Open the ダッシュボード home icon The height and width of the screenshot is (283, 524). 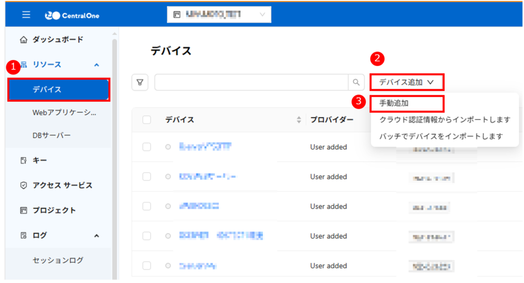(23, 40)
